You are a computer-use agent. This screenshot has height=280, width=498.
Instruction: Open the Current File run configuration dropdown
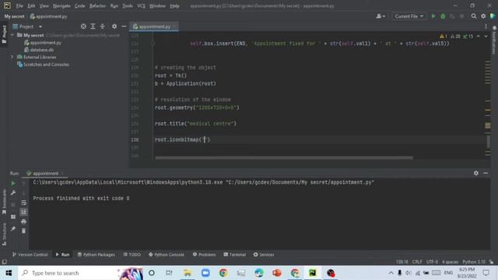(x=409, y=16)
